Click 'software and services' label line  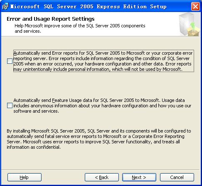pyautogui.click(x=36, y=111)
